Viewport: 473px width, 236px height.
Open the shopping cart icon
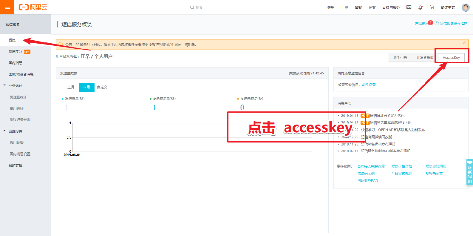click(432, 7)
